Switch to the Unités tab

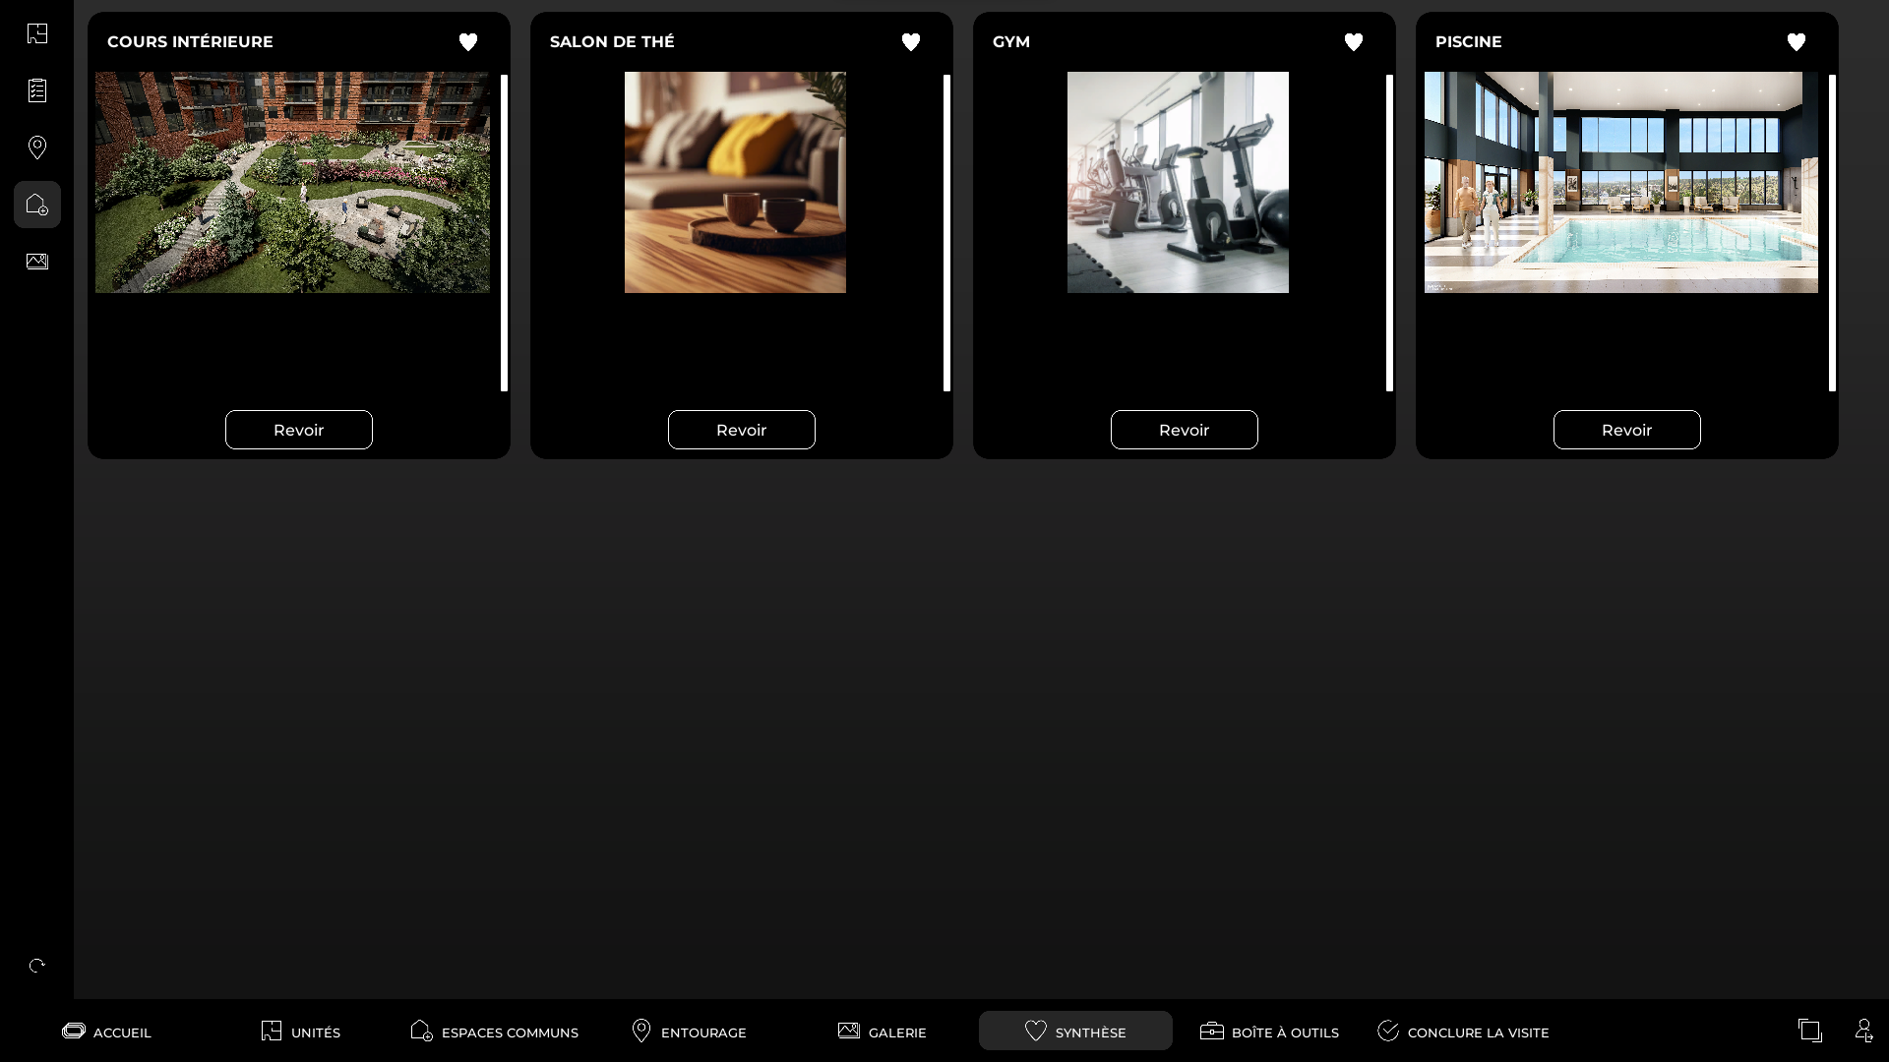click(301, 1032)
